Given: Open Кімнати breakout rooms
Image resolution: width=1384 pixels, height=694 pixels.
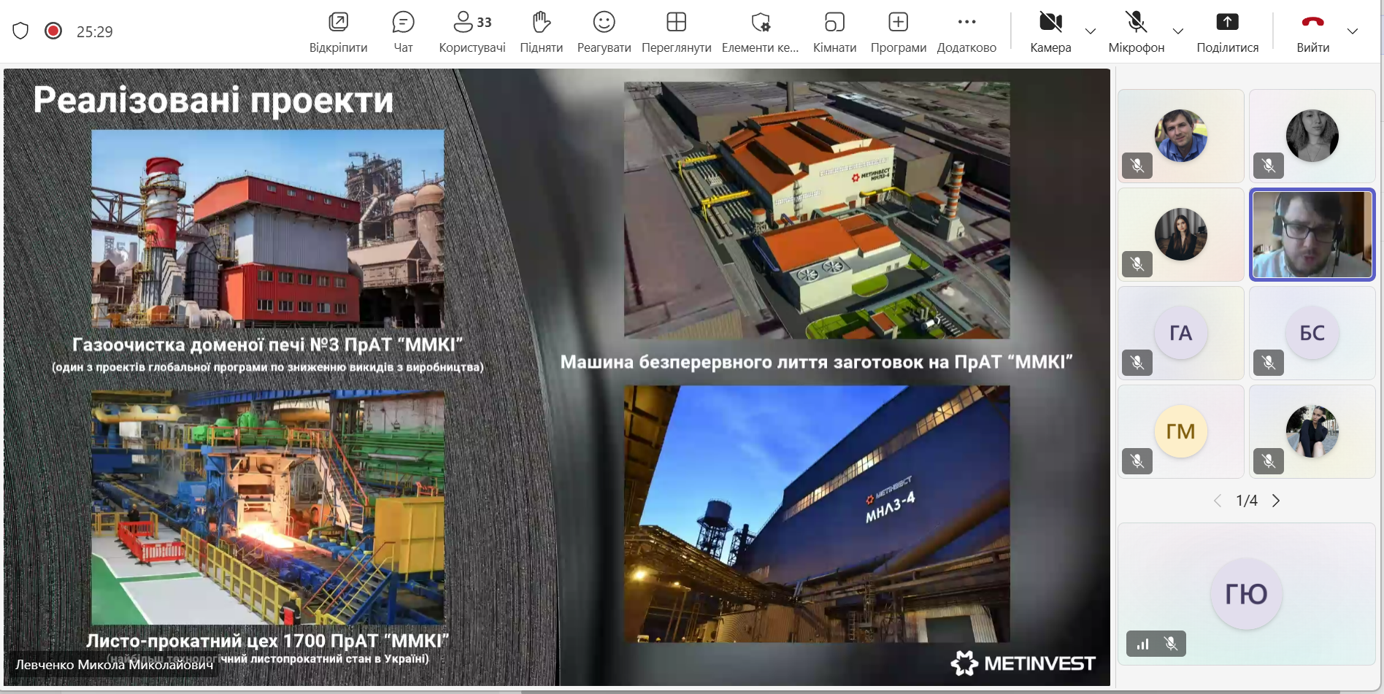Looking at the screenshot, I should pos(834,31).
